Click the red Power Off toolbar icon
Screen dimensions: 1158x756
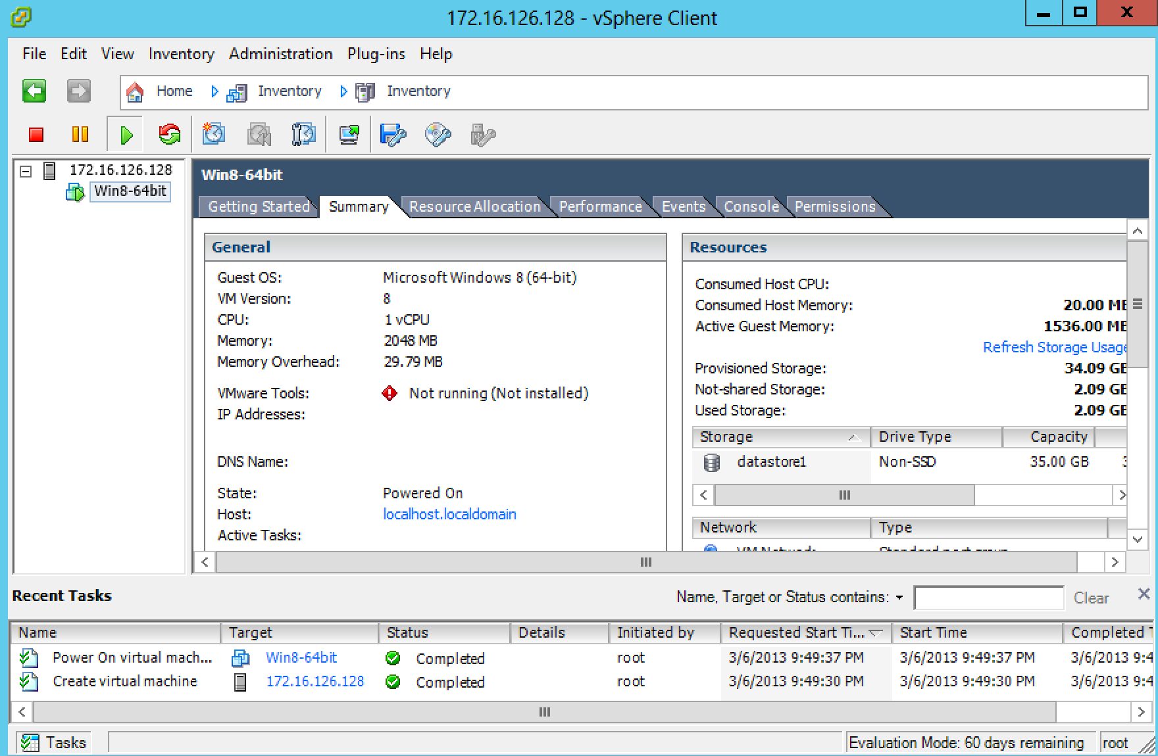(36, 135)
